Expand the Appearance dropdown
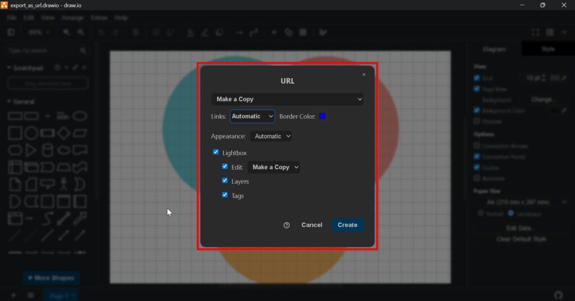575x301 pixels. [271, 136]
